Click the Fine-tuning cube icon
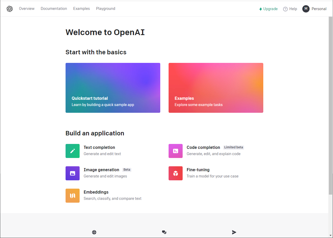The width and height of the screenshot is (333, 238). 176,173
